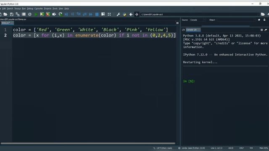Open the Tools menu

pos(55,8)
